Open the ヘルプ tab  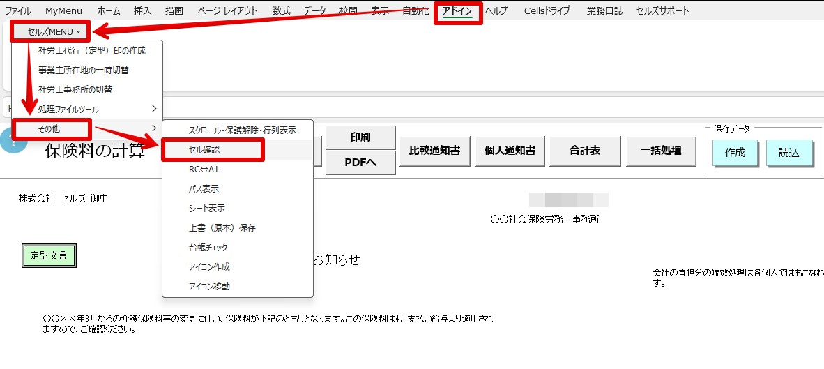pos(496,10)
